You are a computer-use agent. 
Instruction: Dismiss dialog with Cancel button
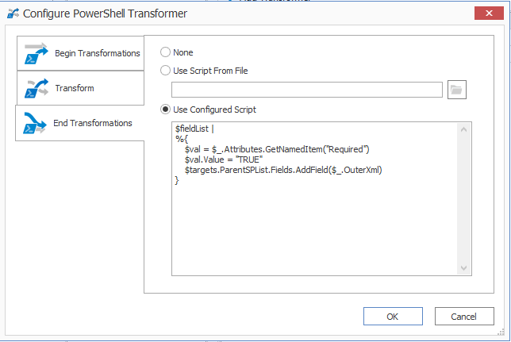coord(464,317)
